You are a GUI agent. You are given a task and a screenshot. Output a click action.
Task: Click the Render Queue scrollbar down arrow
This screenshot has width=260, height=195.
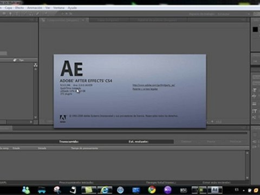[247, 178]
